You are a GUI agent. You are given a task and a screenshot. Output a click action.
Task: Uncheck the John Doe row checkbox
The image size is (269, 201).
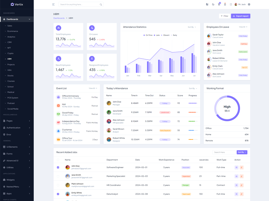coord(58,167)
